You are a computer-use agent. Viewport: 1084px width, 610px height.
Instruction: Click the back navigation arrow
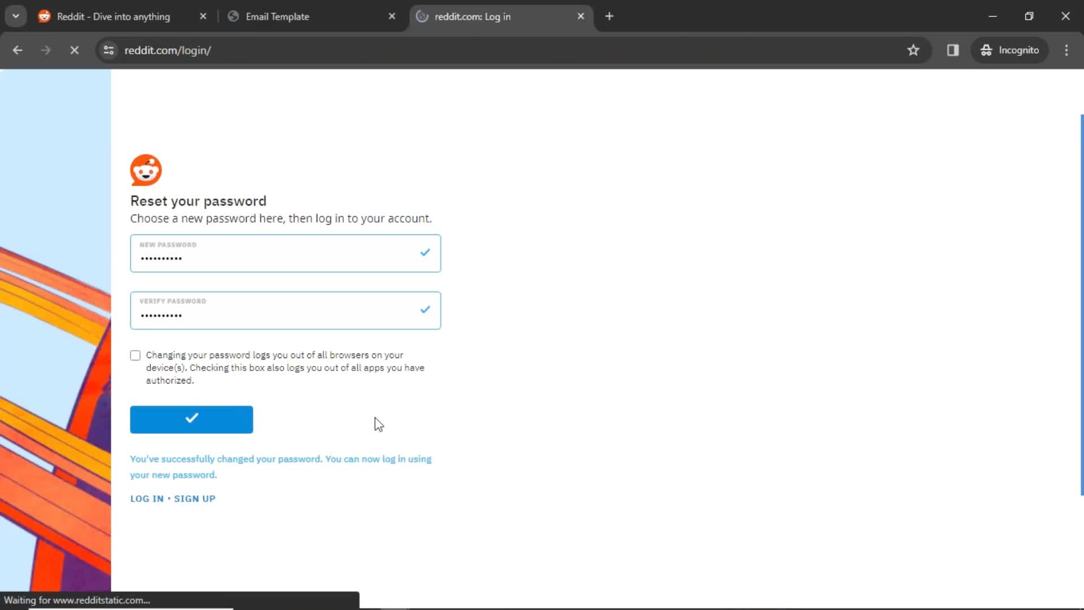coord(17,50)
